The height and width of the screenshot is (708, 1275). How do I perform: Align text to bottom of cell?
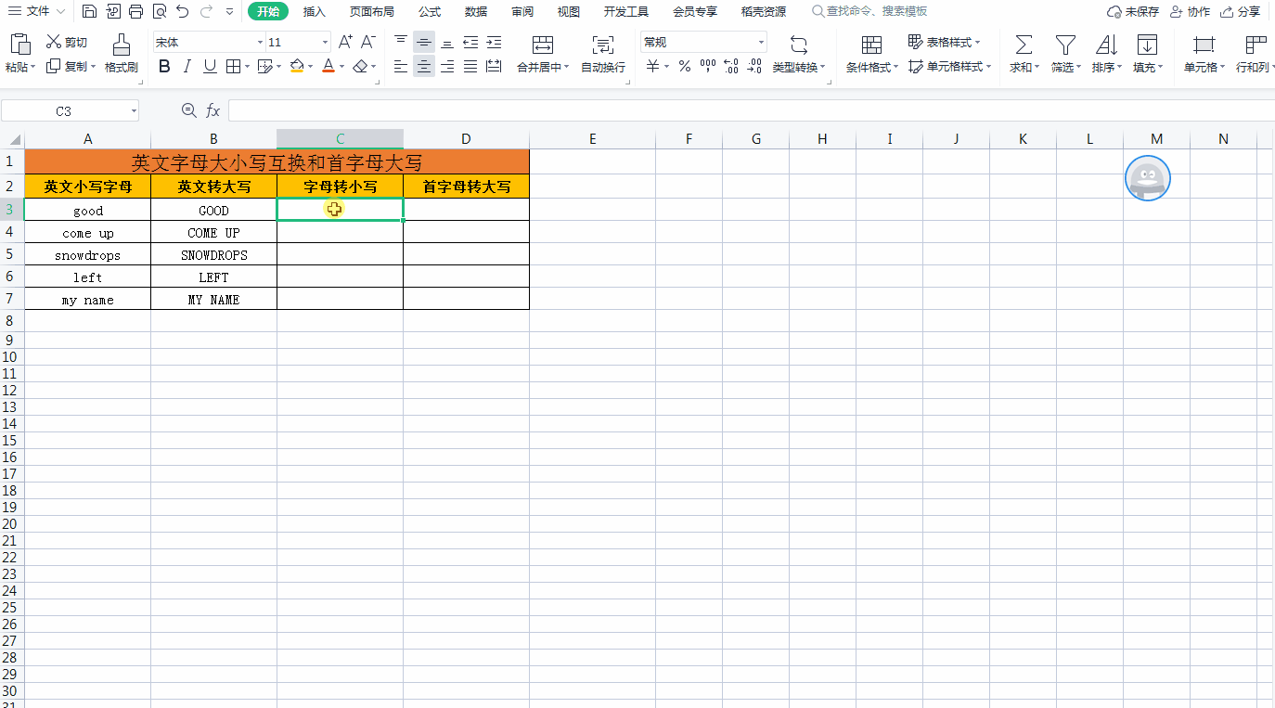[x=447, y=43]
